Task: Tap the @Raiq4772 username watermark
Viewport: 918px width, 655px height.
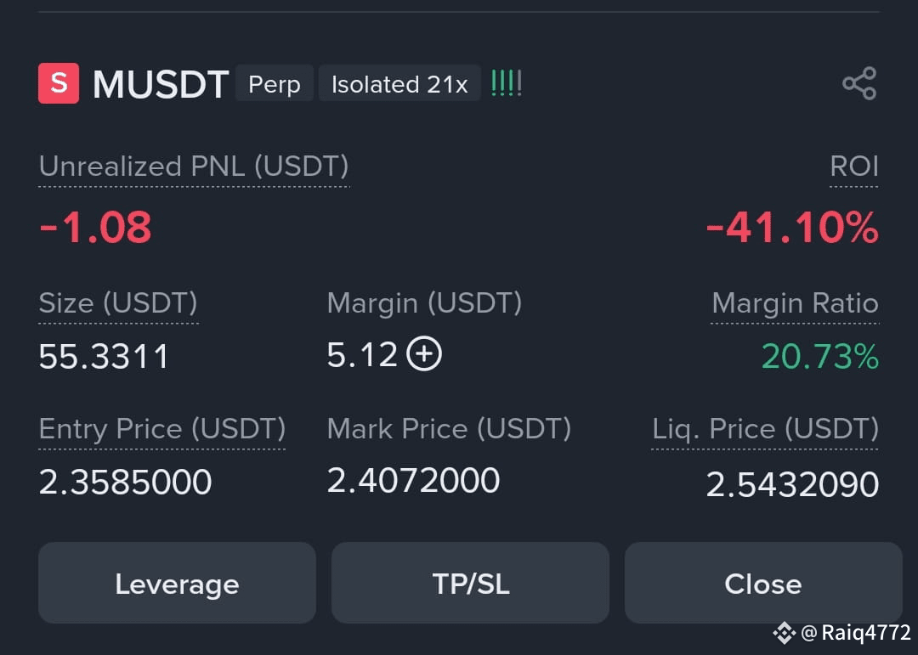Action: click(855, 633)
